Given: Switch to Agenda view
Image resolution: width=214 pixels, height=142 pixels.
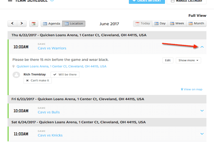Looking at the screenshot, I should click(51, 24).
